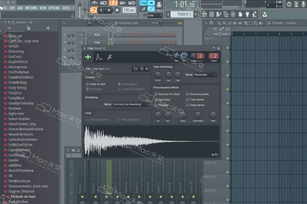Open the ADD menu

click(20, 8)
